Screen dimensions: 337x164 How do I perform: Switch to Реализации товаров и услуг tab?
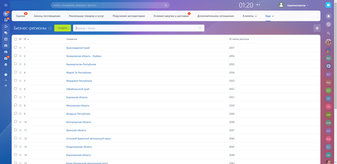click(x=87, y=16)
